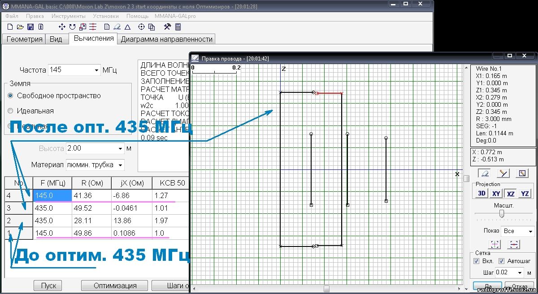Open the wire edit pencil icon in the main toolbar

[117, 27]
